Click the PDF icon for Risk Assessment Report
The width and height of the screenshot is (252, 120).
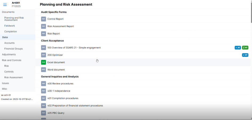point(43,26)
